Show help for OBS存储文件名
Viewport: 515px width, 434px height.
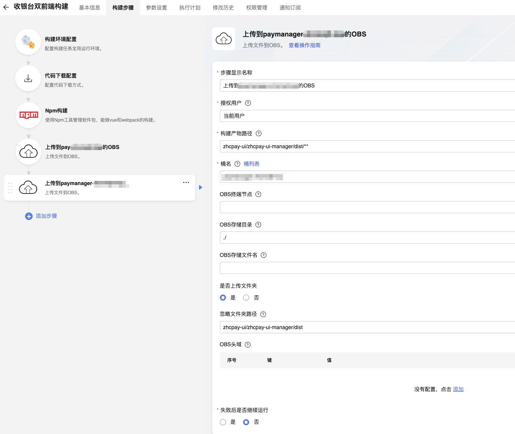(264, 255)
